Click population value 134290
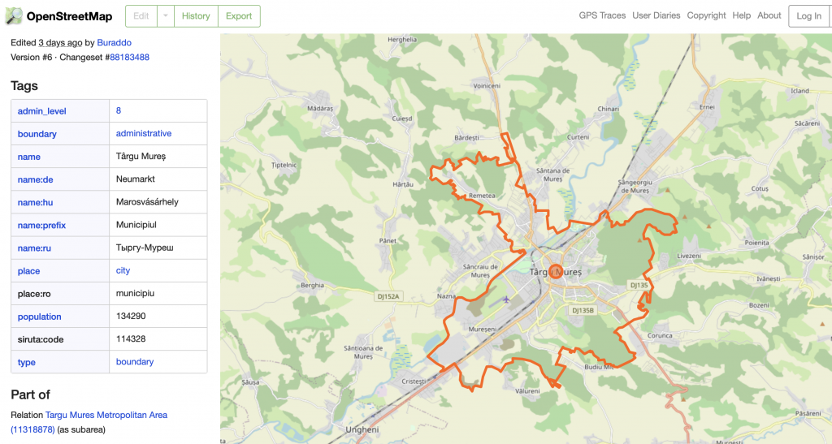This screenshot has height=444, width=832. [131, 316]
